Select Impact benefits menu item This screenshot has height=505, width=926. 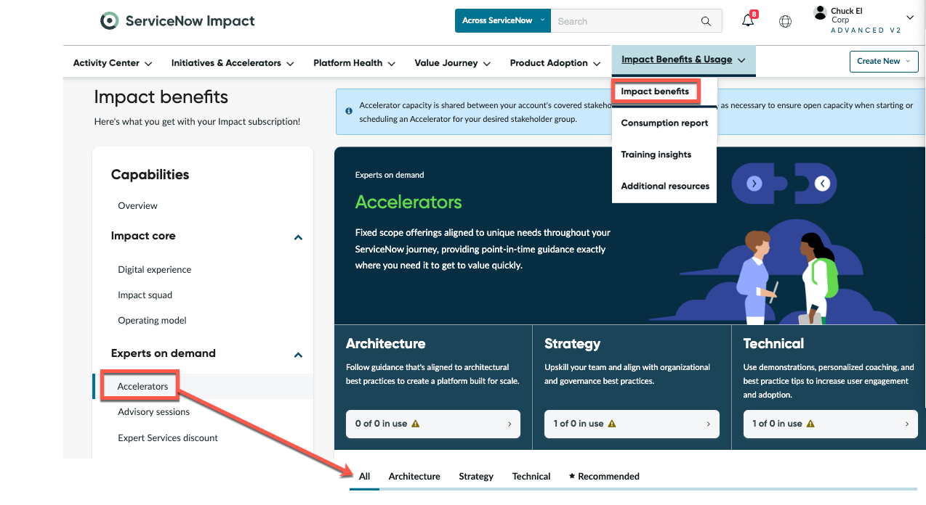[x=655, y=91]
